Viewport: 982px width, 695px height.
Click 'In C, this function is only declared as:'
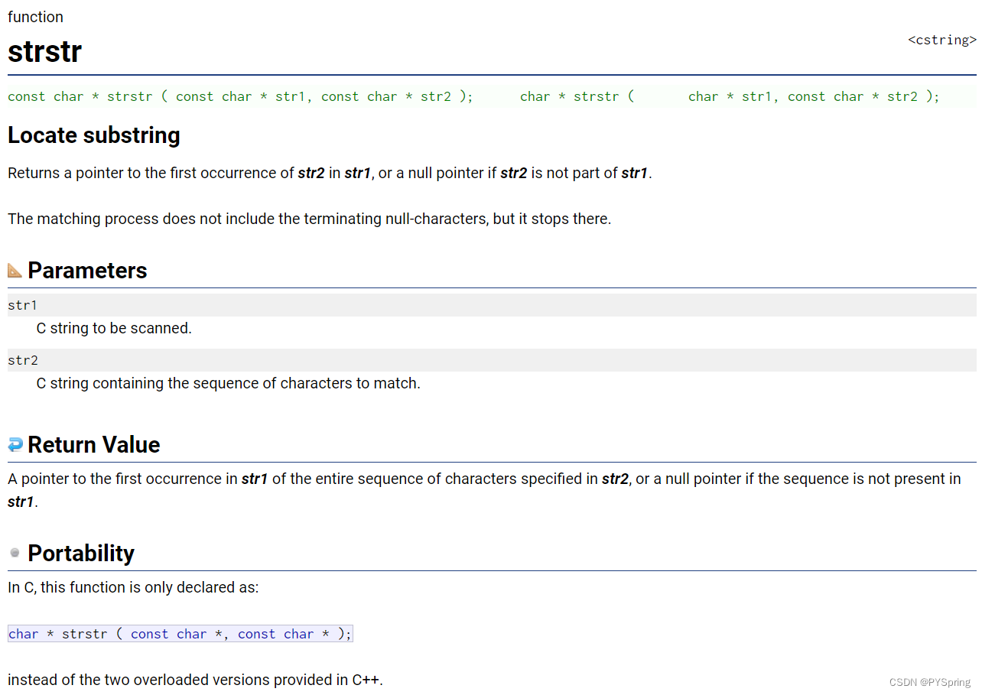click(x=134, y=587)
